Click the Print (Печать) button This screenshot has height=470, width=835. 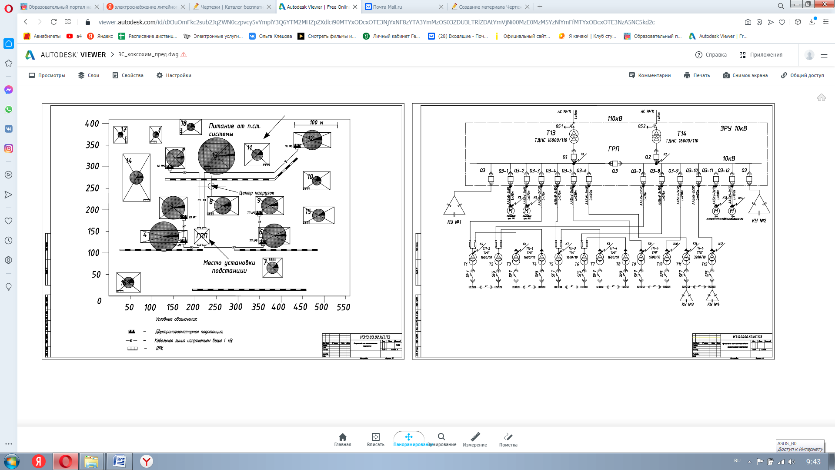point(697,75)
